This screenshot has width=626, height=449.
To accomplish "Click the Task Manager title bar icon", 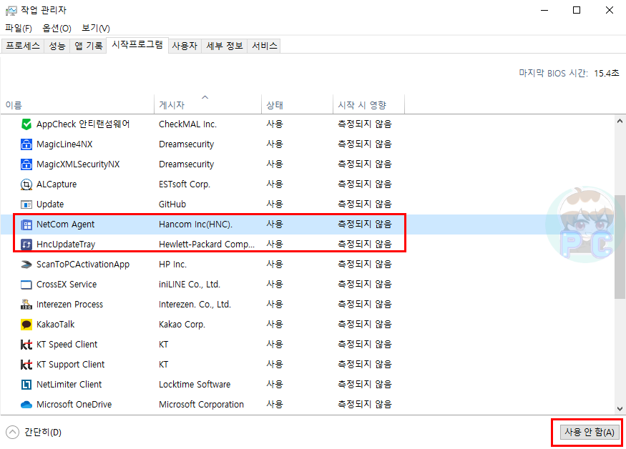I will [x=11, y=11].
